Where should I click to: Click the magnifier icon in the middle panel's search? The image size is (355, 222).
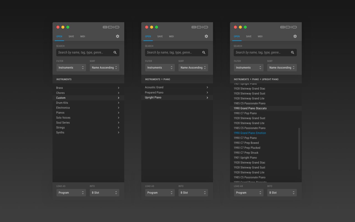click(204, 52)
